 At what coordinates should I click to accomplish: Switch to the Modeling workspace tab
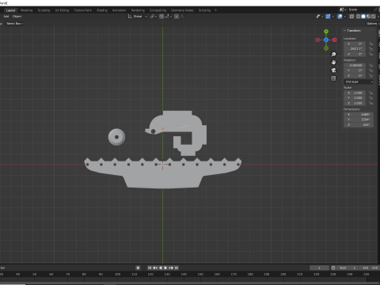(x=26, y=10)
